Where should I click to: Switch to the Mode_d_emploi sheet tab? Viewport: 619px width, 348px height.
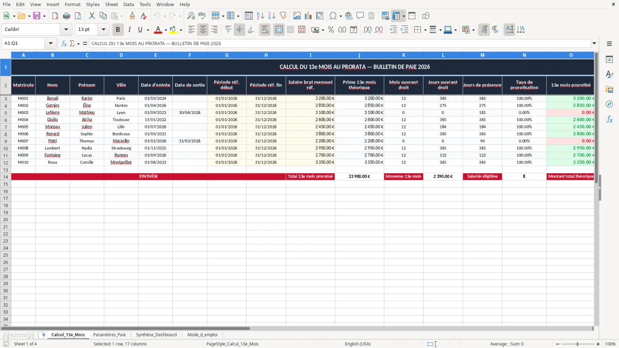[x=202, y=335]
